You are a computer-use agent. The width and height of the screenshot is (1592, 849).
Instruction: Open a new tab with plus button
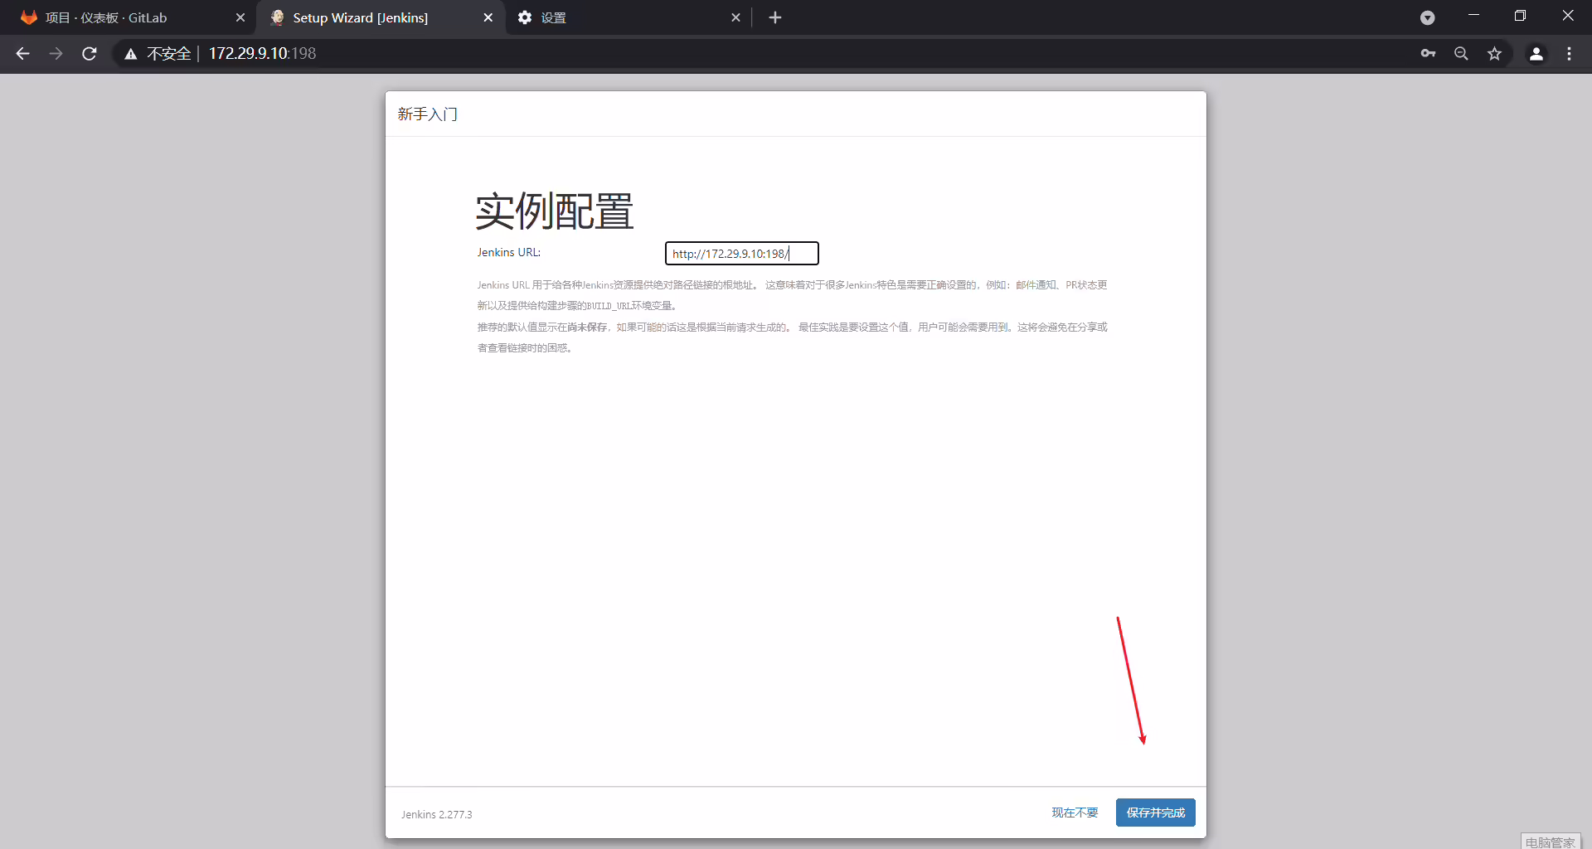coord(775,17)
